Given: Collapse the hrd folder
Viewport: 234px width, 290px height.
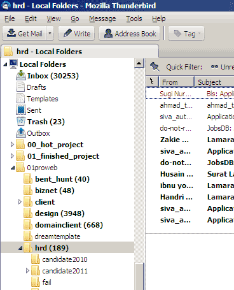Looking at the screenshot, I should (x=20, y=248).
